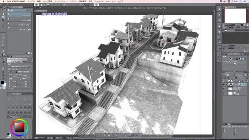Select the Airbrush tool
Image resolution: width=249 pixels, height=140 pixels.
(x=3, y=45)
